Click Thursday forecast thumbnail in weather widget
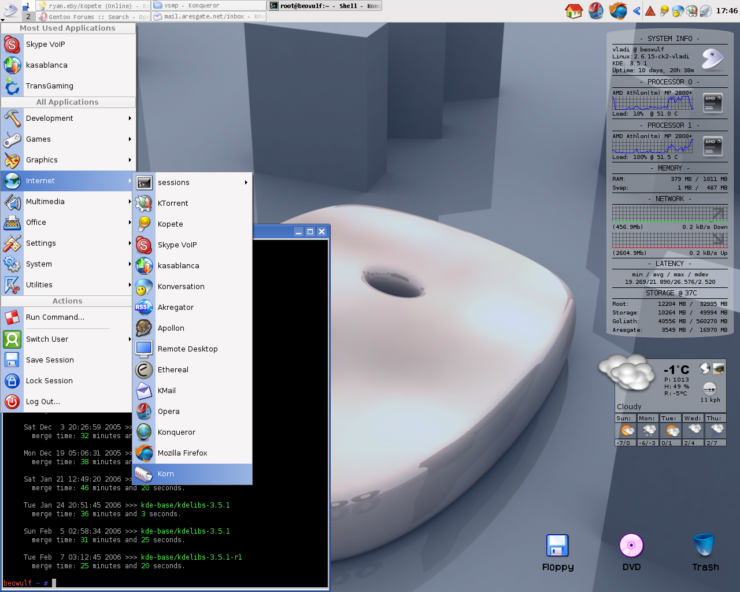 point(717,431)
